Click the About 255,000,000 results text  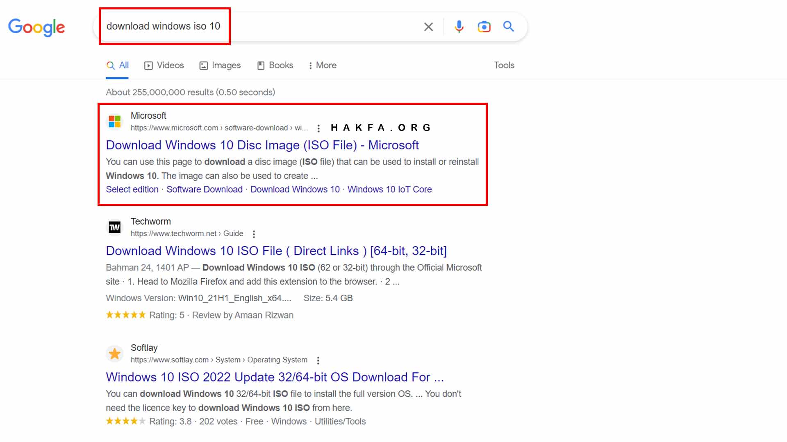[x=191, y=92]
